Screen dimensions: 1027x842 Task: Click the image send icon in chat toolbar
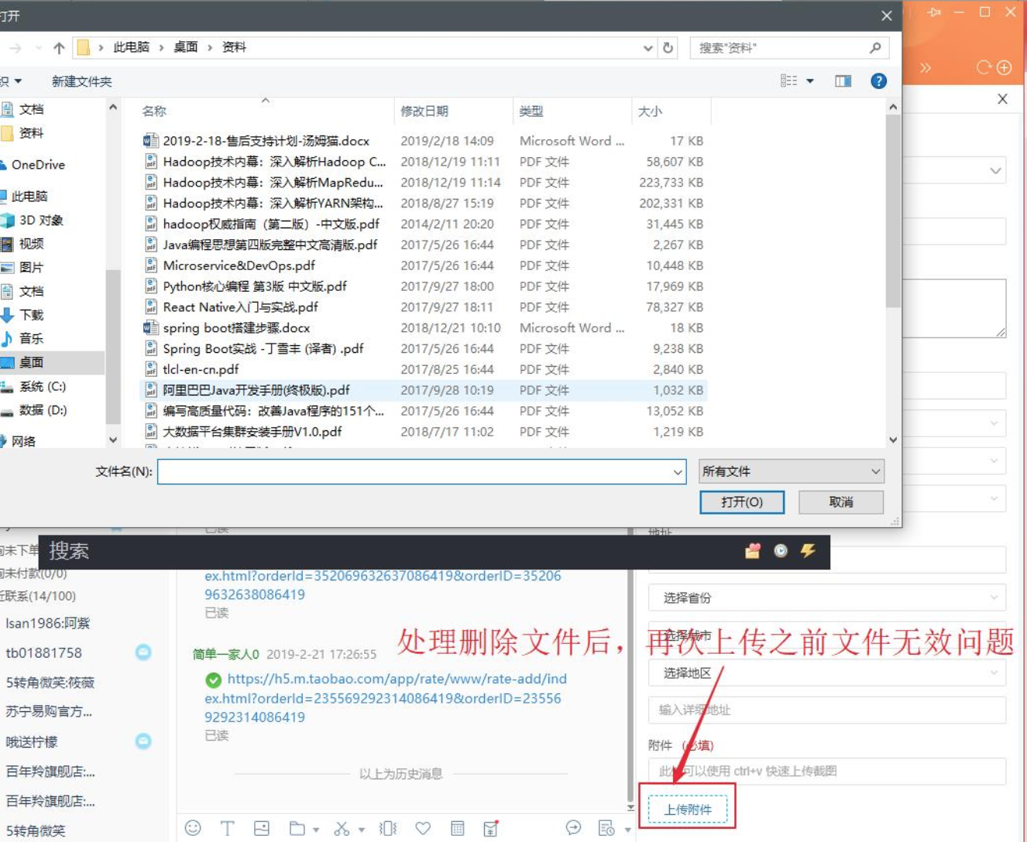coord(262,828)
